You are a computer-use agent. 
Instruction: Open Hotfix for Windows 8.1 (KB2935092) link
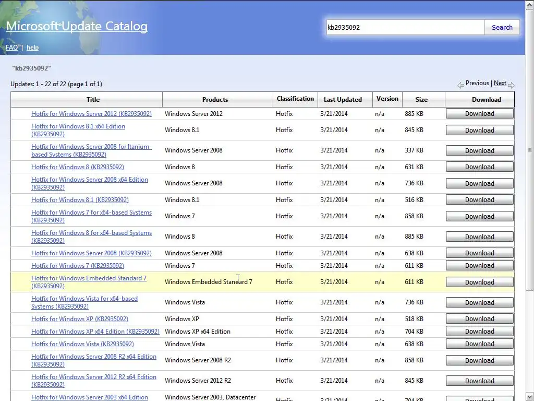[x=80, y=200]
